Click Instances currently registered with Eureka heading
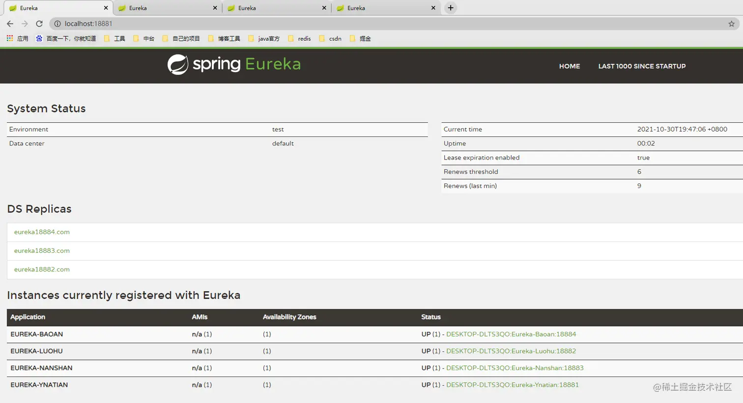743x403 pixels. [x=124, y=295]
